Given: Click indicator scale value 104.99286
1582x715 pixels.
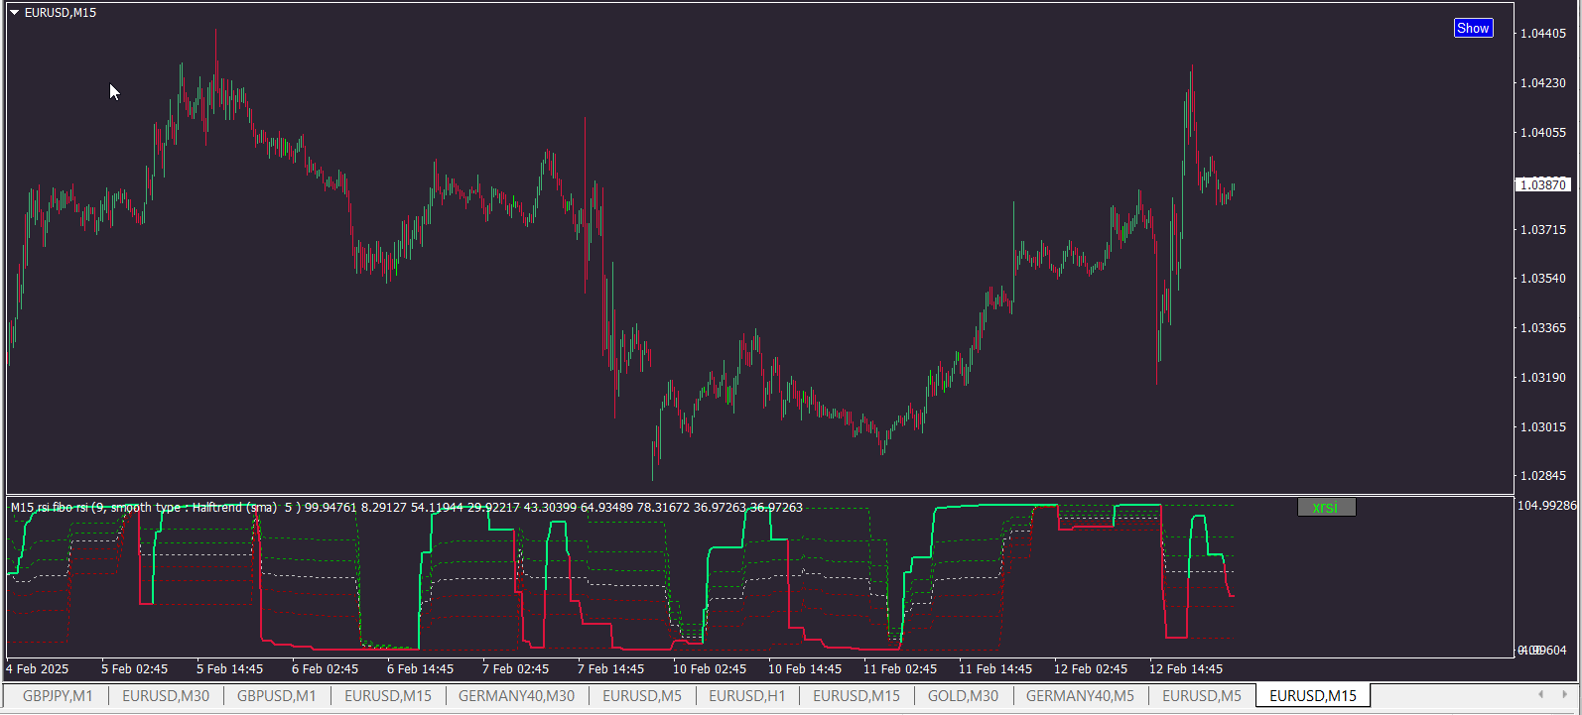Looking at the screenshot, I should (1547, 506).
